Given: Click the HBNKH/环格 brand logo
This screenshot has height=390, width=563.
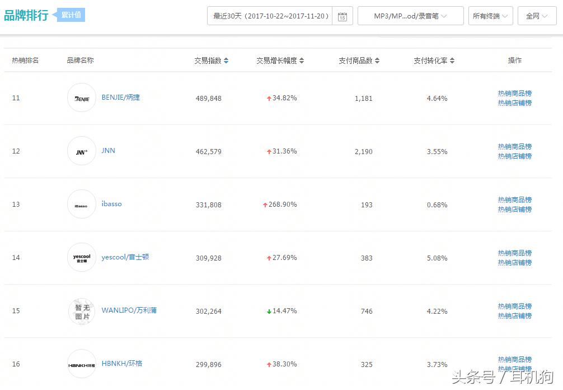Looking at the screenshot, I should coord(82,364).
